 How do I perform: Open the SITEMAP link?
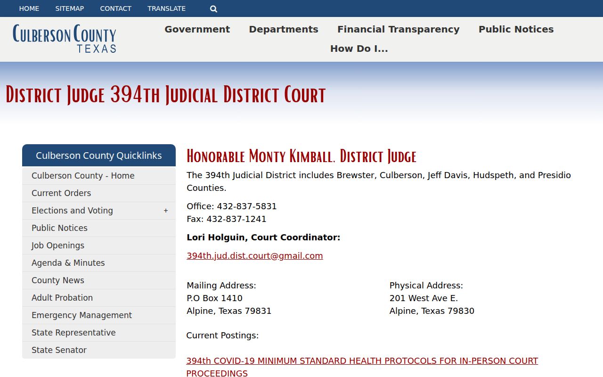70,8
